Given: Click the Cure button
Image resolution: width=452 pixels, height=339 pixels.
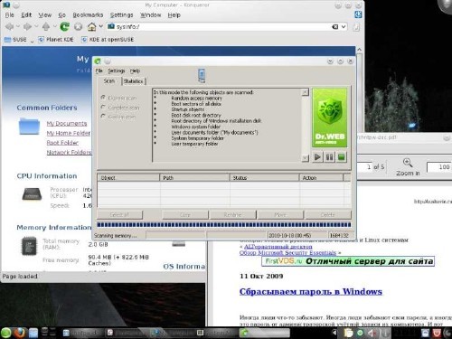Looking at the screenshot, I should pos(185,215).
